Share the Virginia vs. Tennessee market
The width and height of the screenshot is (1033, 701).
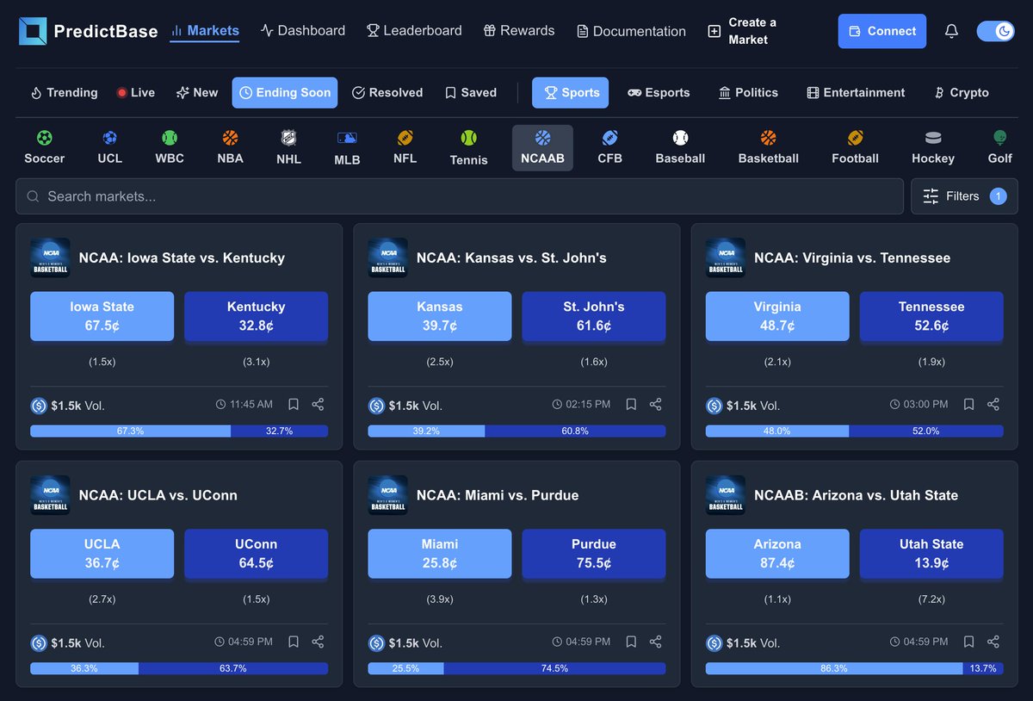pos(993,404)
